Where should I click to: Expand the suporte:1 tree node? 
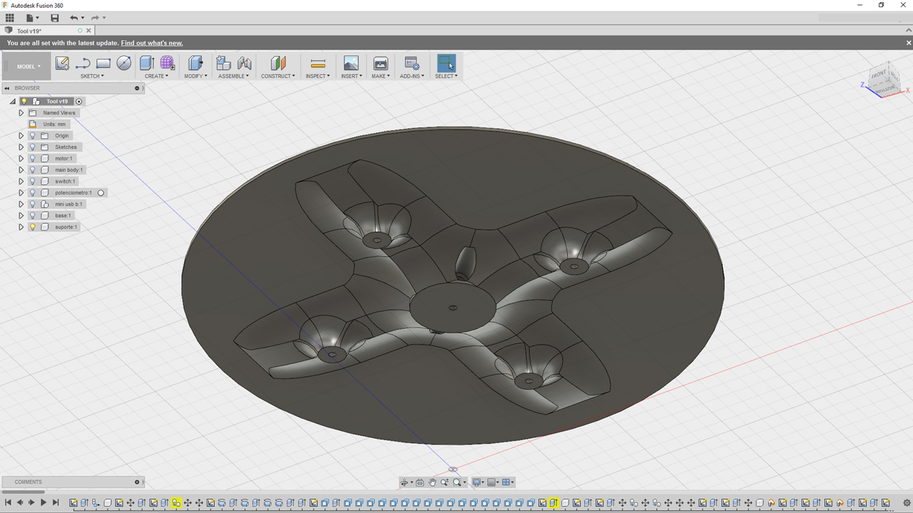[21, 227]
